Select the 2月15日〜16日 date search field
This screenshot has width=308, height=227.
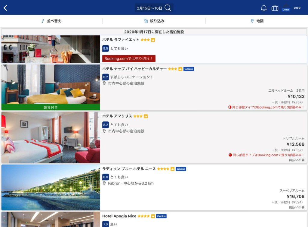[x=149, y=8]
